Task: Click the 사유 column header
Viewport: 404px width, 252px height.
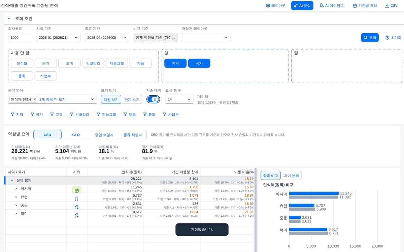Action: coord(77,172)
